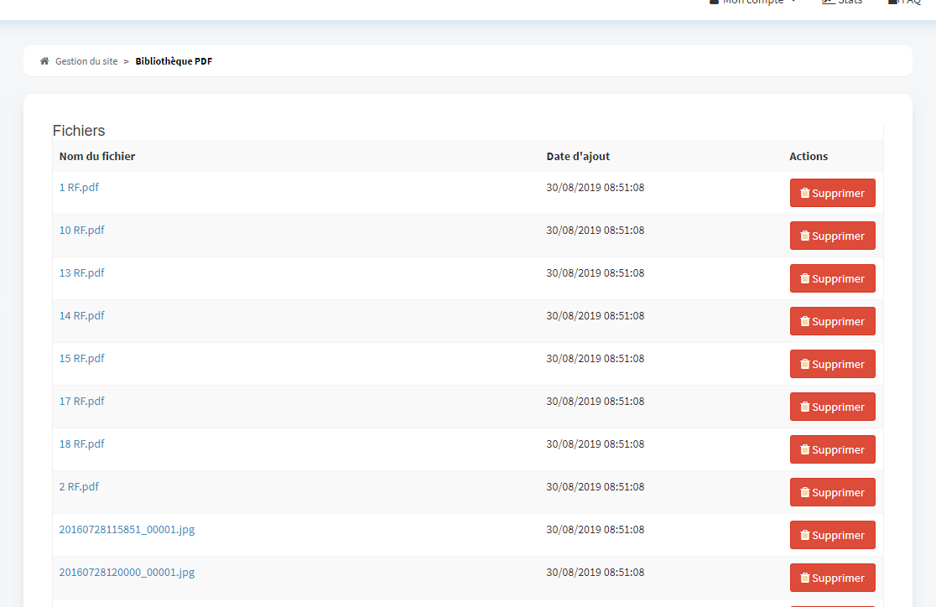Click trash icon for 1 RF.pdf
The image size is (936, 607).
[805, 193]
